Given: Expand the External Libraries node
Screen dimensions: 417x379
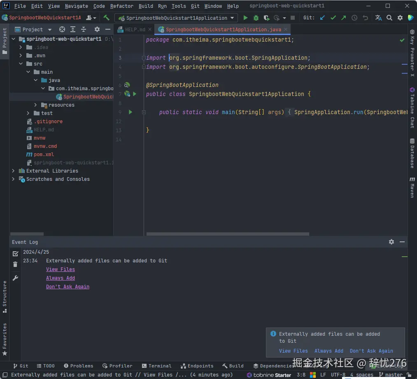Looking at the screenshot, I should (x=14, y=171).
